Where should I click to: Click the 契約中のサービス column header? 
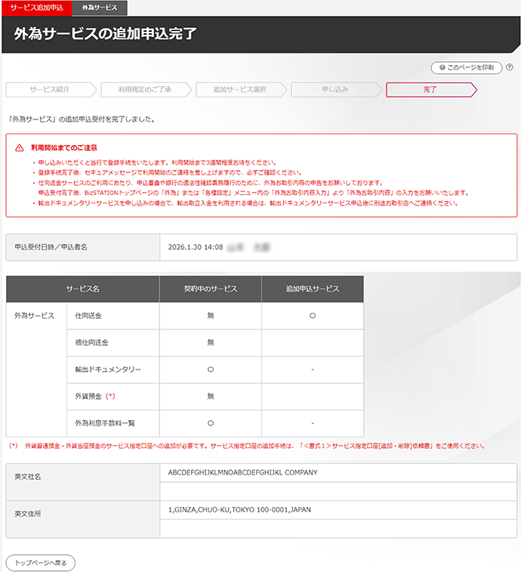click(x=211, y=289)
